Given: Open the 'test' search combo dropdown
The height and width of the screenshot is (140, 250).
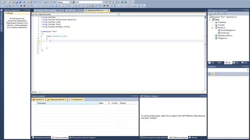Looking at the screenshot, I should point(102,2).
